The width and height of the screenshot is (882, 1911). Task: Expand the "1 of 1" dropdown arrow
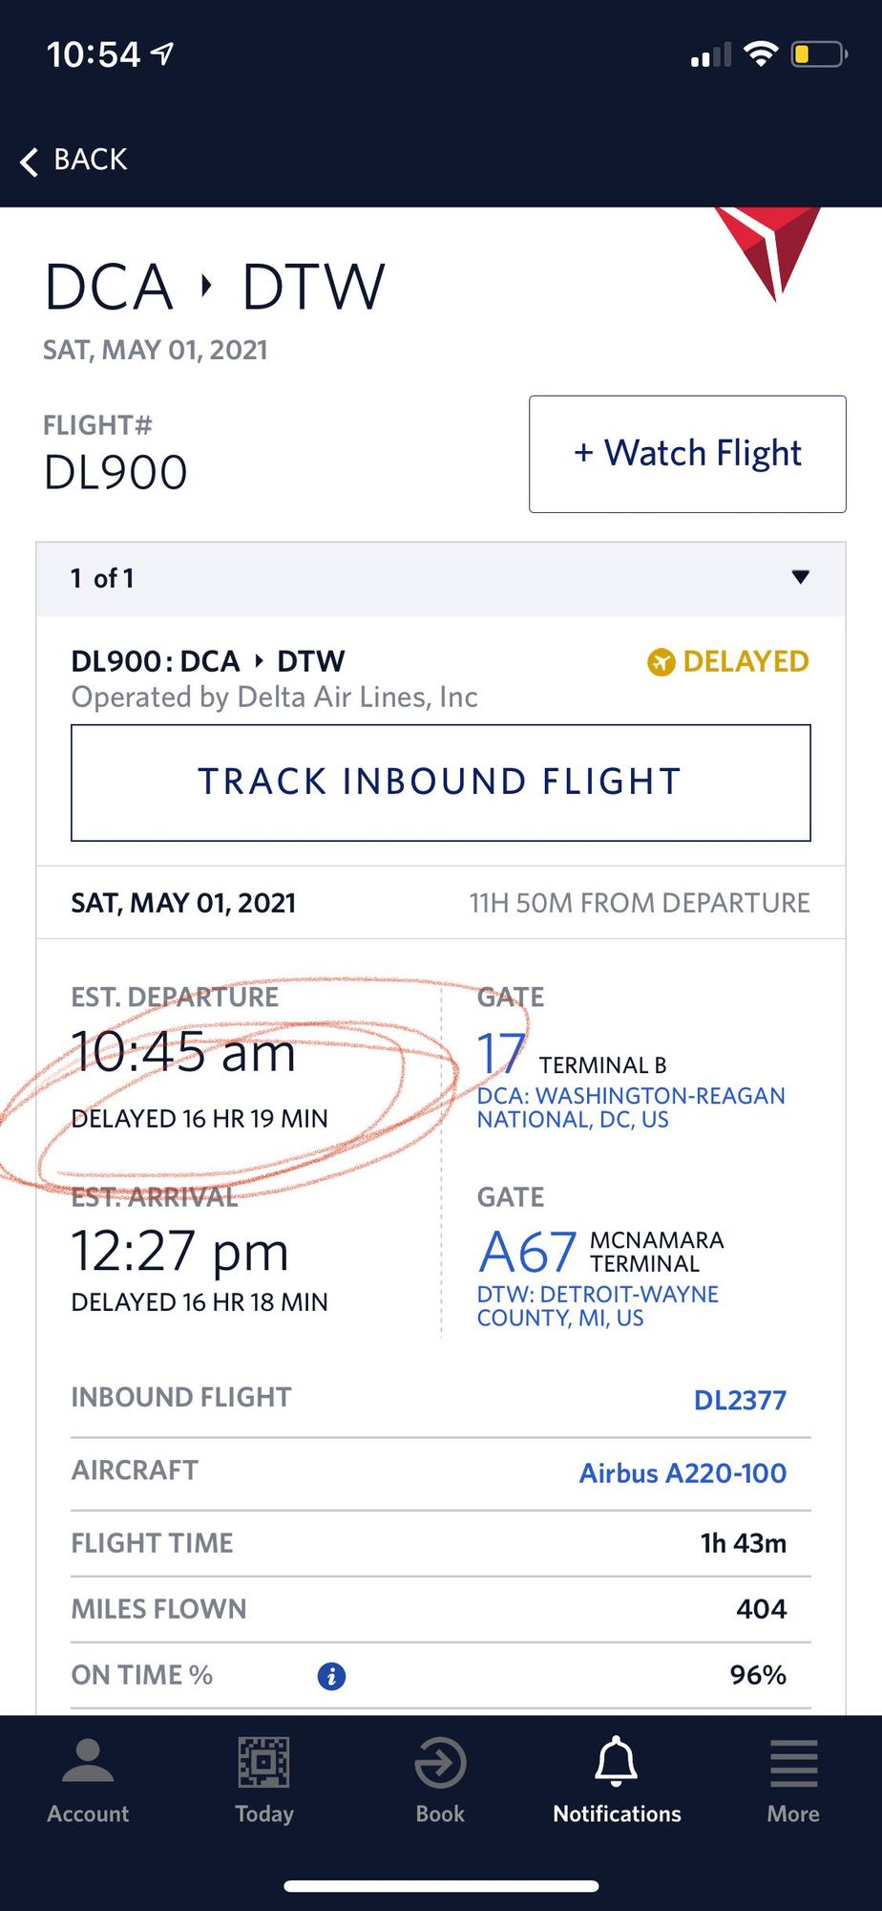click(x=801, y=577)
